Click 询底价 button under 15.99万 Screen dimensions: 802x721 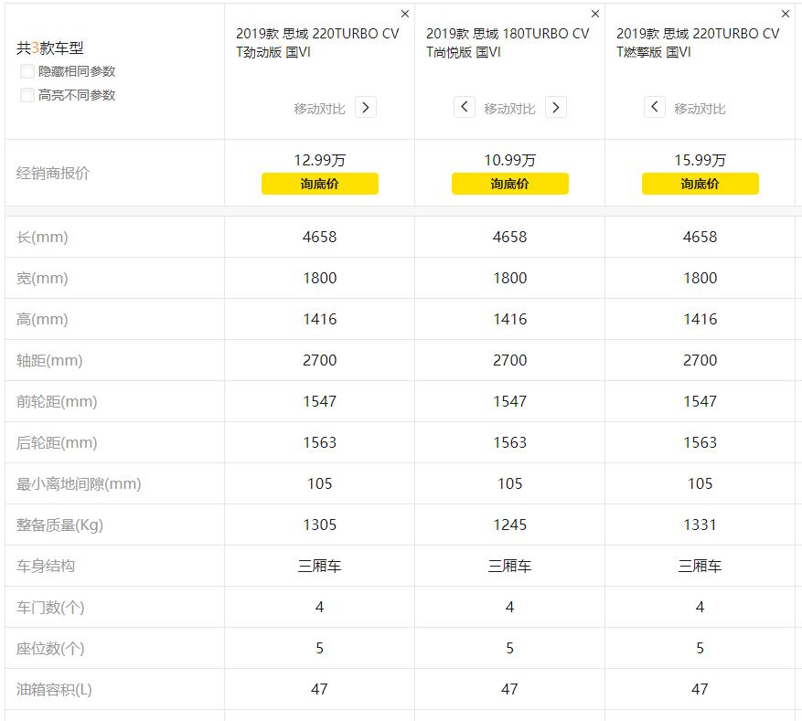(x=700, y=184)
